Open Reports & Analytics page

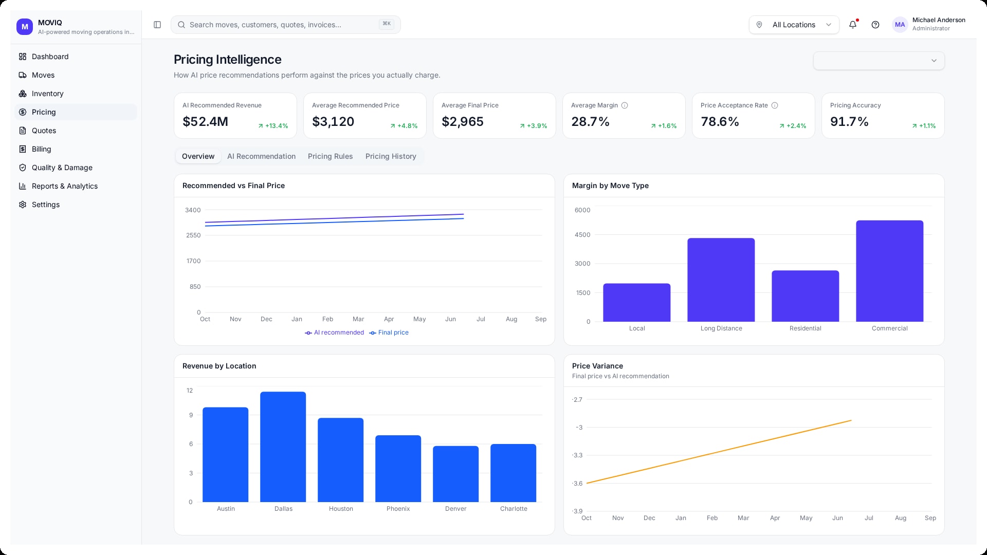pyautogui.click(x=76, y=186)
